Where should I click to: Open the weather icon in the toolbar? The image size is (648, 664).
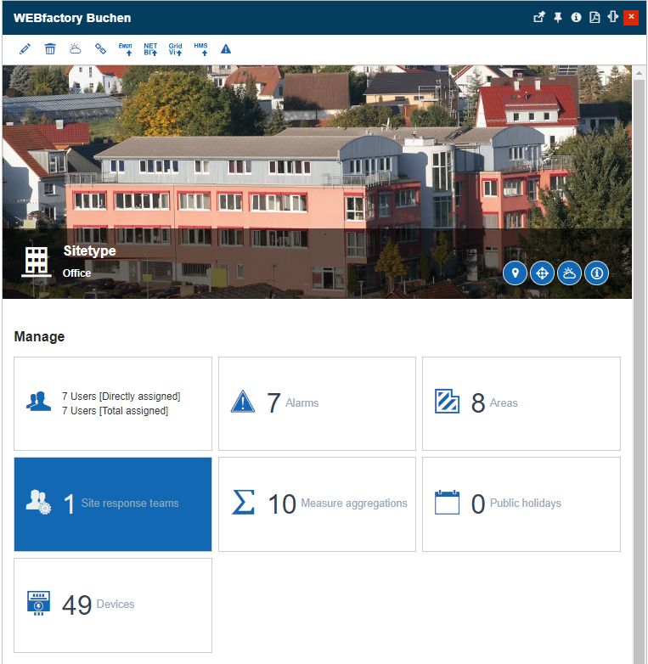tap(76, 49)
